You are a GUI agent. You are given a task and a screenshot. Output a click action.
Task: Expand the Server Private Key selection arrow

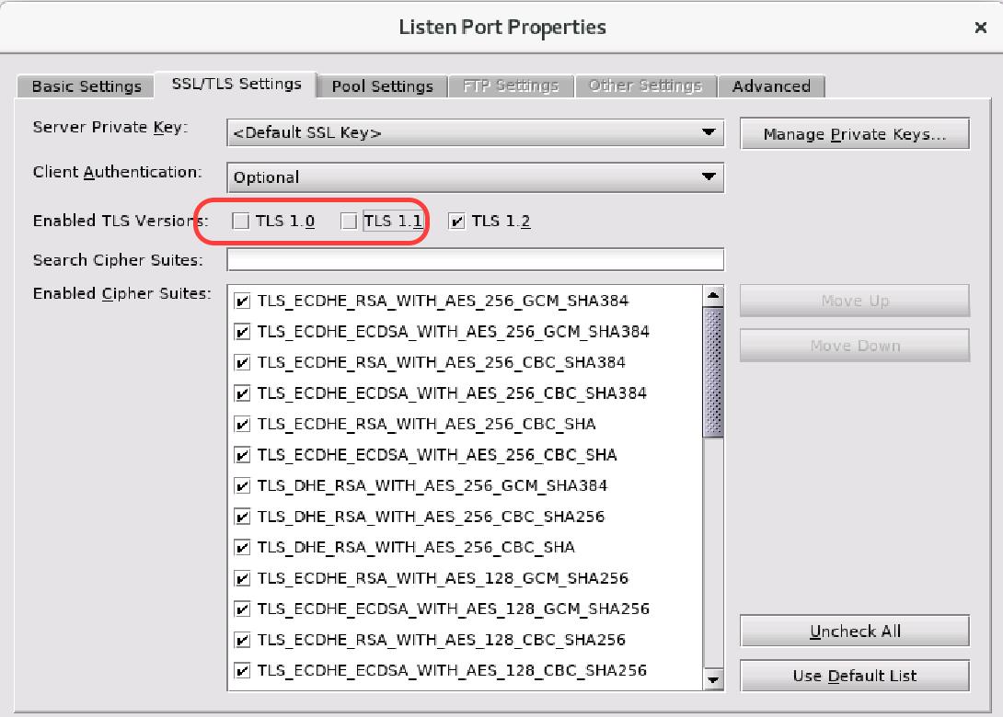coord(709,132)
